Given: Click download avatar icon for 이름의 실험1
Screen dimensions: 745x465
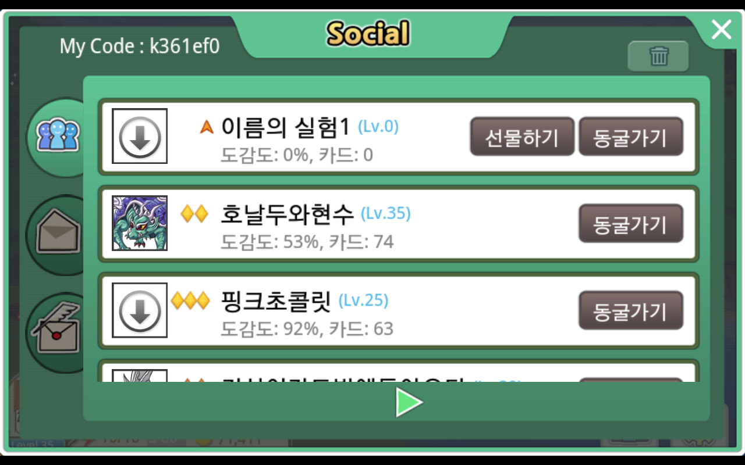Looking at the screenshot, I should (x=140, y=136).
